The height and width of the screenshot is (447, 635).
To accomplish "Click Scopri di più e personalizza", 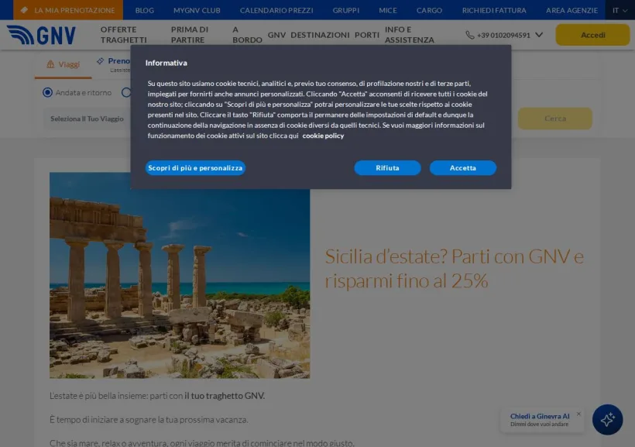I will click(195, 168).
